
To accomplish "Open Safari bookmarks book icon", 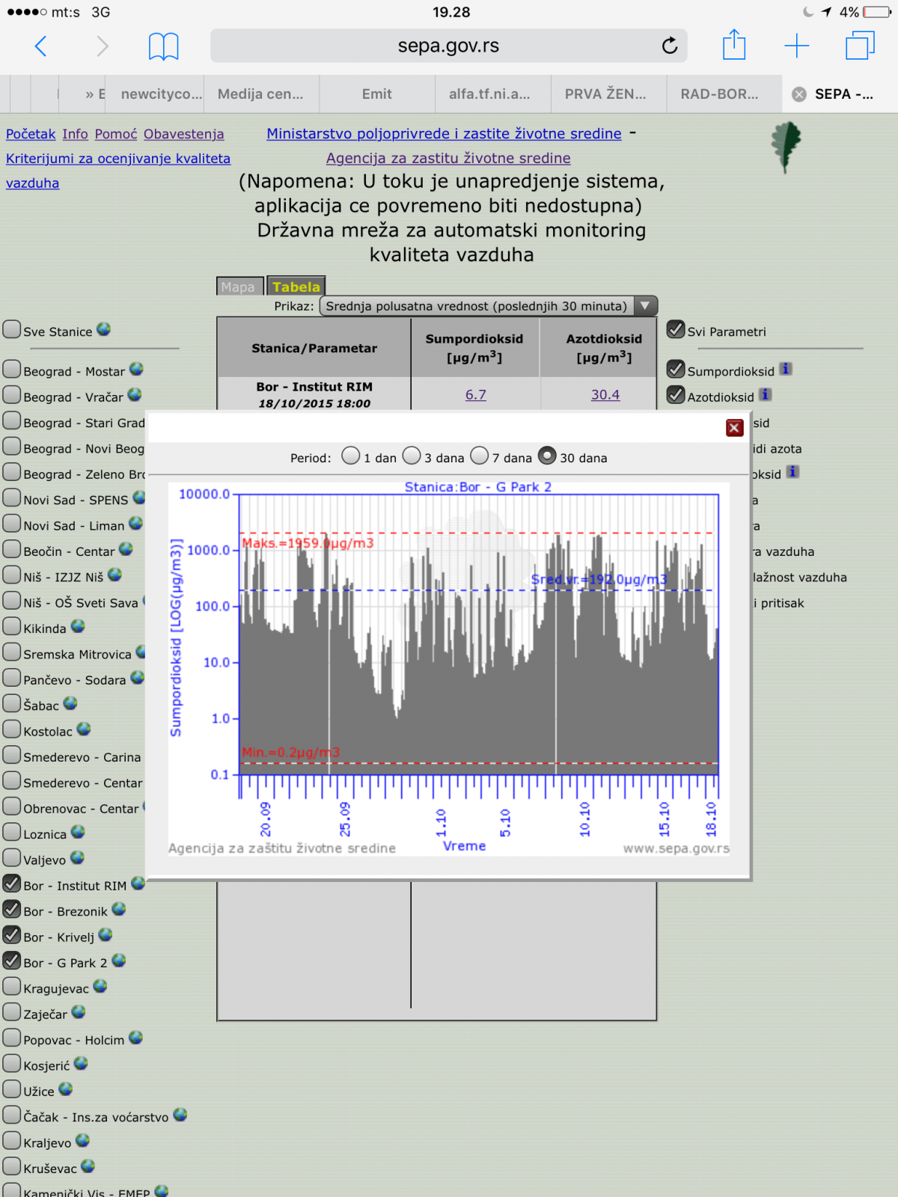I will click(x=163, y=46).
